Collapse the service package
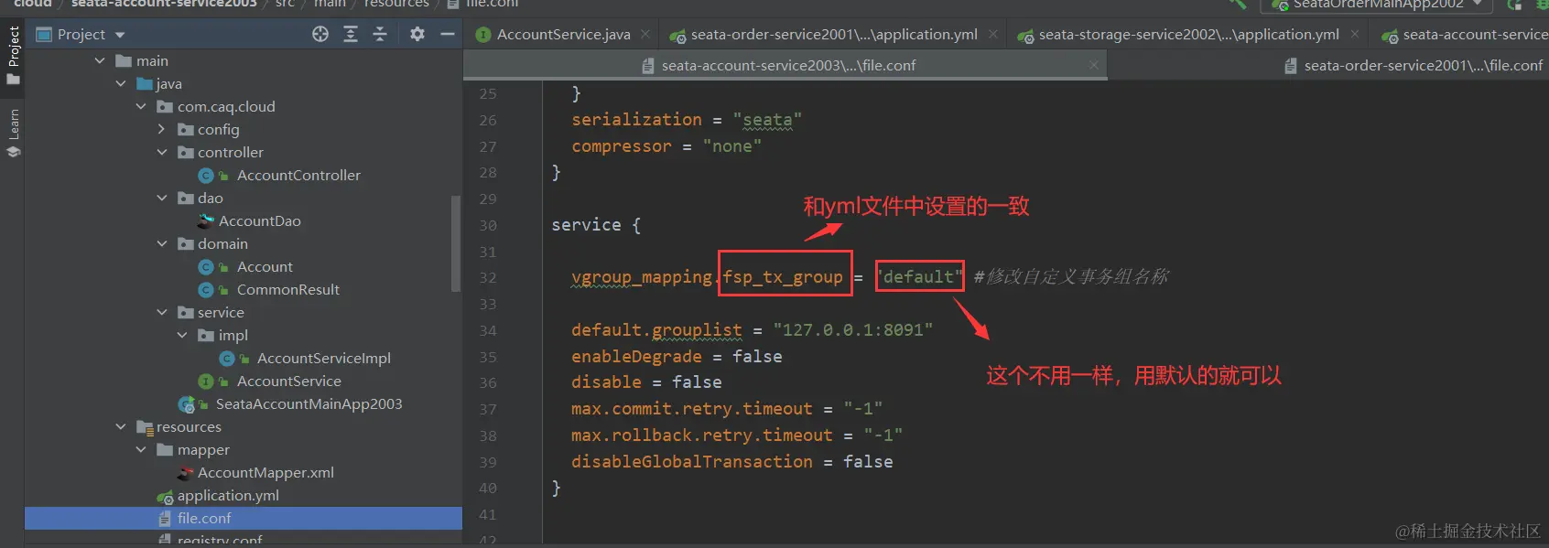Image resolution: width=1549 pixels, height=548 pixels. click(162, 312)
